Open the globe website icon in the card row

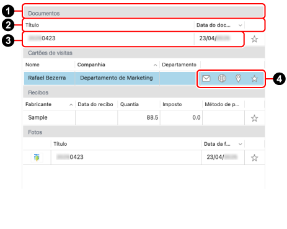pos(222,78)
